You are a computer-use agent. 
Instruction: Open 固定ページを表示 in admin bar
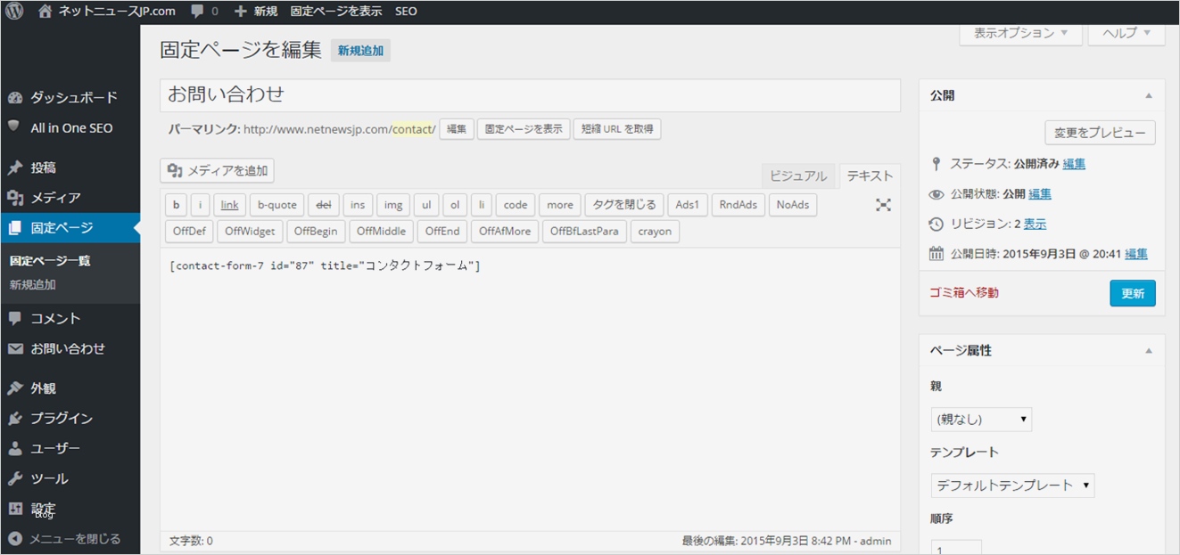tap(336, 12)
